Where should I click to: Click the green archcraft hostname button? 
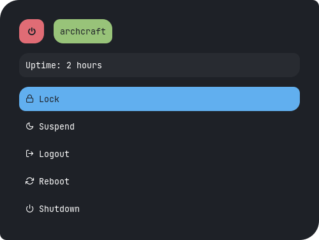coord(83,31)
